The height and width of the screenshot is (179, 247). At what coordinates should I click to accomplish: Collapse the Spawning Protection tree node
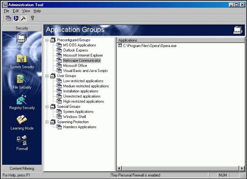pos(47,122)
